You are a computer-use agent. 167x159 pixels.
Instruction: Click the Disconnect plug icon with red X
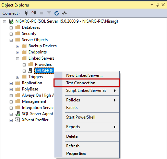[x=34, y=13]
